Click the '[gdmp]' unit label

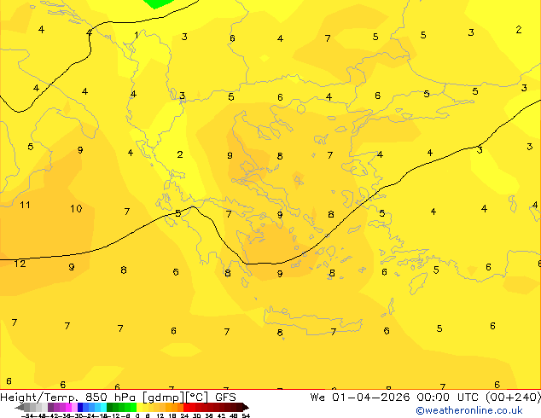(162, 398)
